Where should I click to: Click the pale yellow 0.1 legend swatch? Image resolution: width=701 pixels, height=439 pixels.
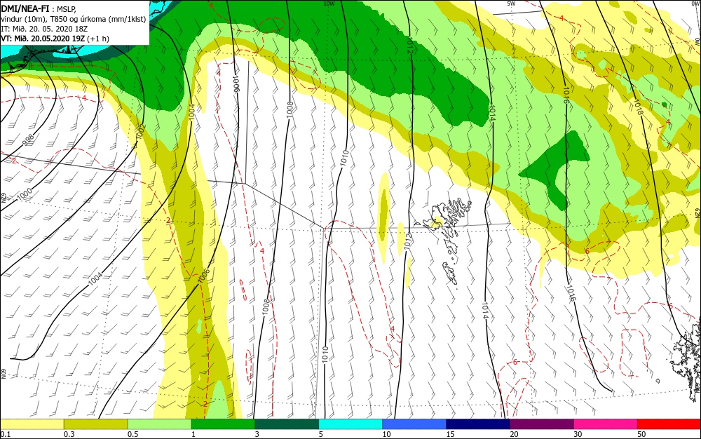tap(32, 424)
